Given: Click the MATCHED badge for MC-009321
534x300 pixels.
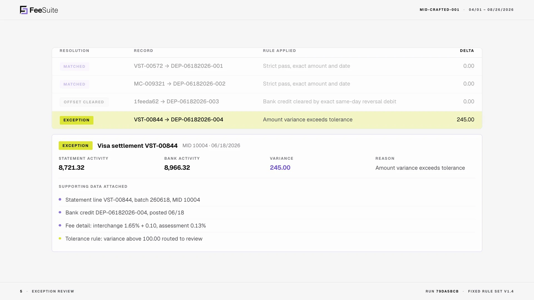Looking at the screenshot, I should point(74,84).
